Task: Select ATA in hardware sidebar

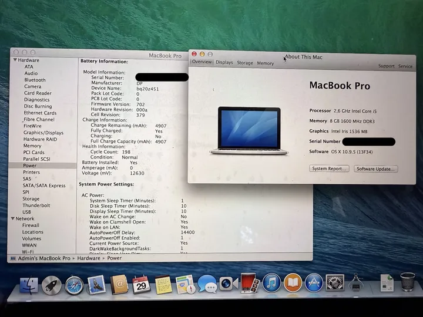Action: click(x=29, y=66)
